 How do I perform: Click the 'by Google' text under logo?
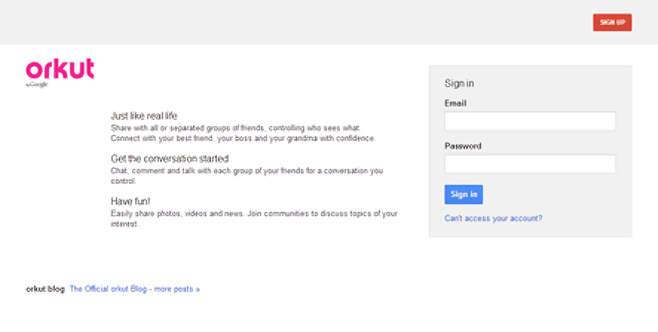coord(36,84)
